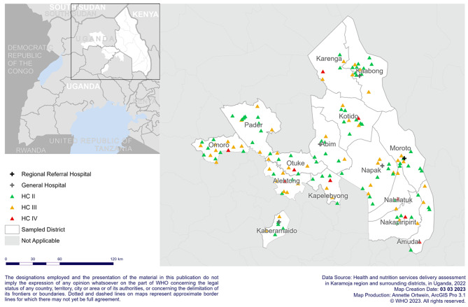
Task: Click the red HC IV marker beside Amudat
Action: pos(419,242)
